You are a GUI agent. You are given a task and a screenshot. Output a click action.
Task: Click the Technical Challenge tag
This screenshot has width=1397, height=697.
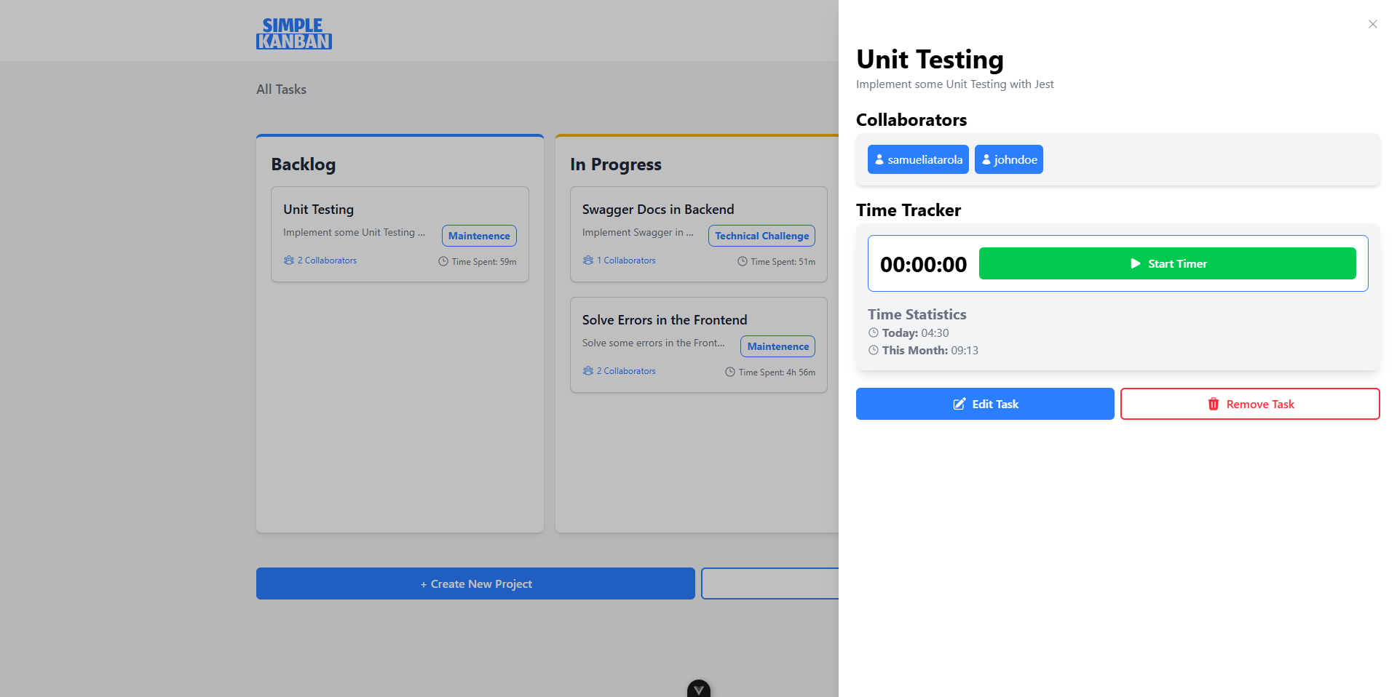point(761,236)
